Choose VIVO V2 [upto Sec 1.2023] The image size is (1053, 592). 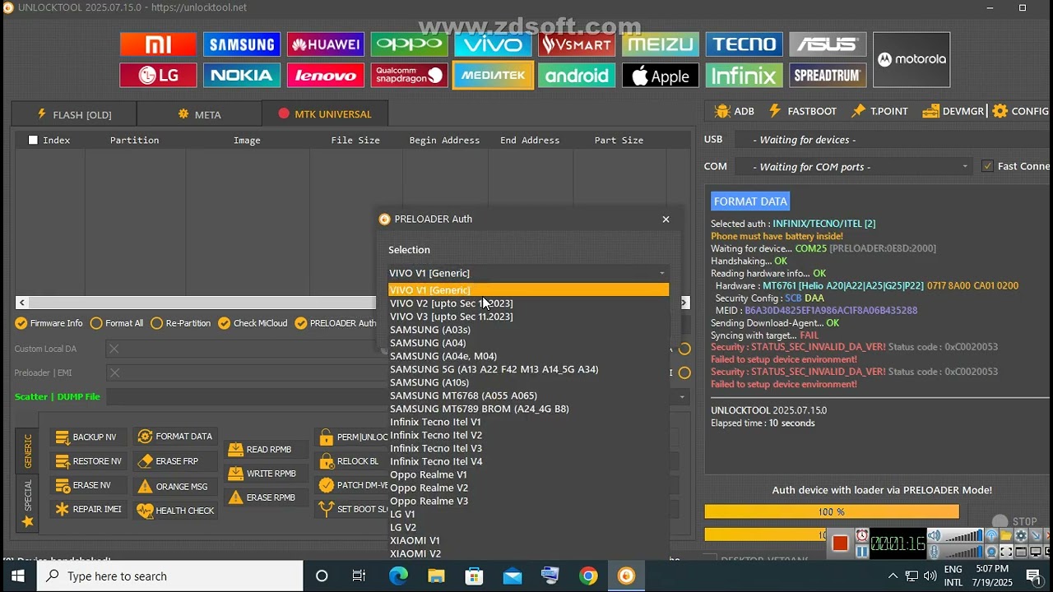(x=528, y=303)
